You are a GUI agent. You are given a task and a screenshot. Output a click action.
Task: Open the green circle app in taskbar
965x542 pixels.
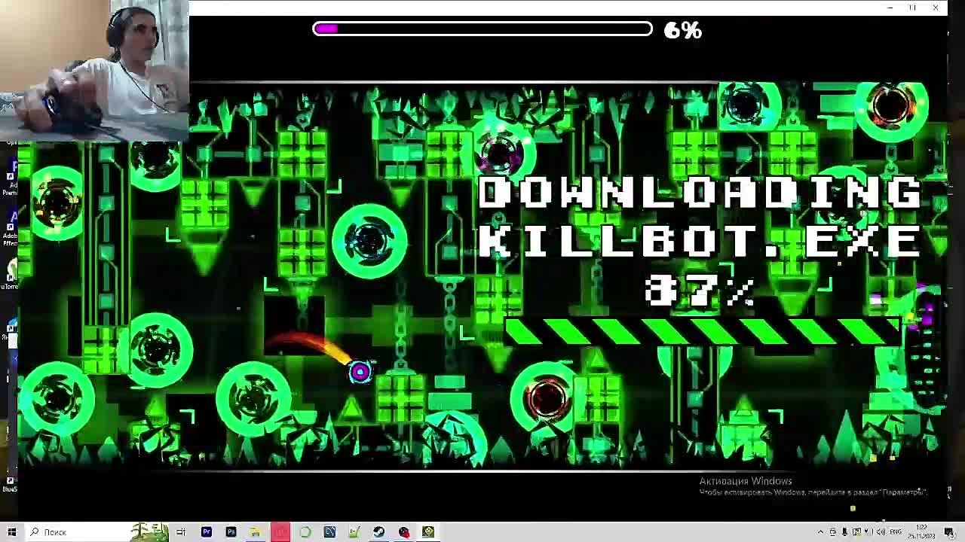pyautogui.click(x=305, y=532)
